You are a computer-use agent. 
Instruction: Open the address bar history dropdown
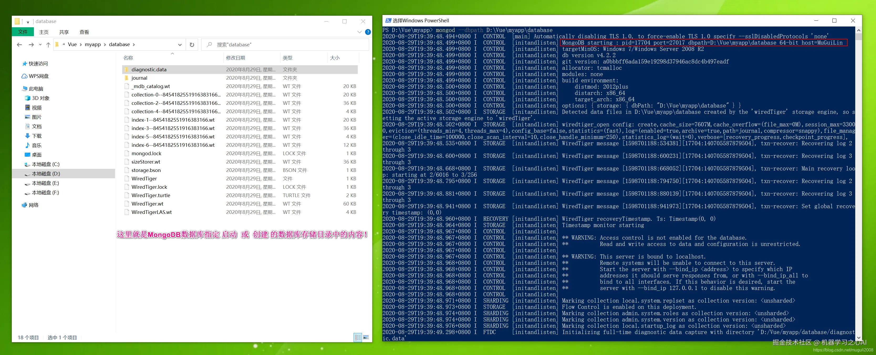180,45
